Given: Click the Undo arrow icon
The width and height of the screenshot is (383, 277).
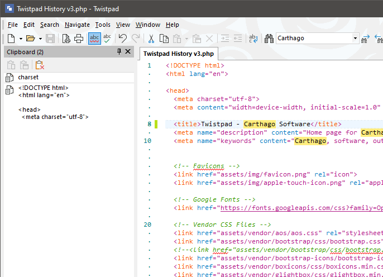Looking at the screenshot, I should [123, 39].
